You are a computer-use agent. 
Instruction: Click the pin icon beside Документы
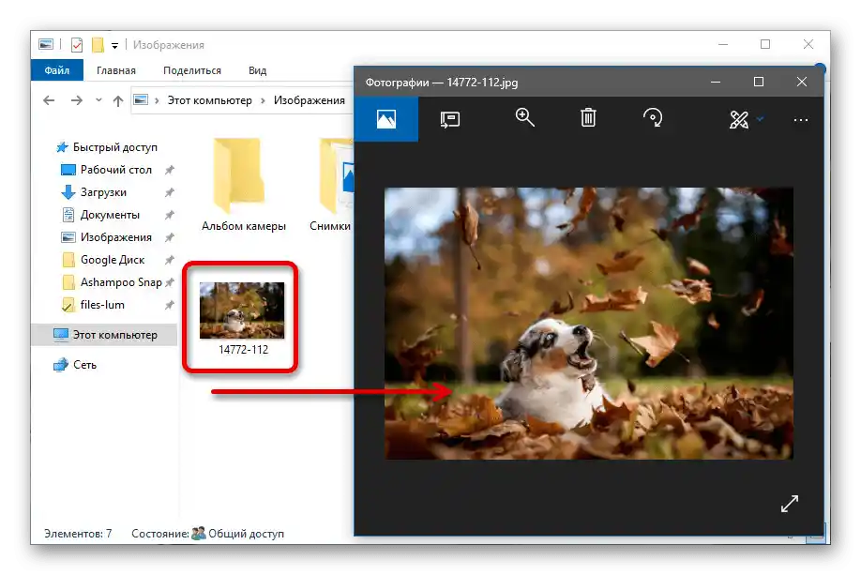[170, 215]
